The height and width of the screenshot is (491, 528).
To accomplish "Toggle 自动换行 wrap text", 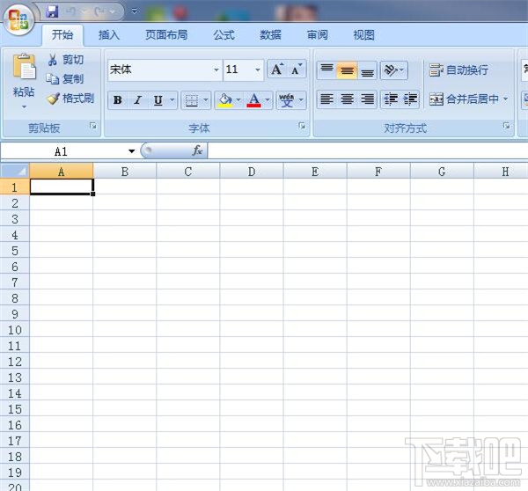I will point(458,70).
